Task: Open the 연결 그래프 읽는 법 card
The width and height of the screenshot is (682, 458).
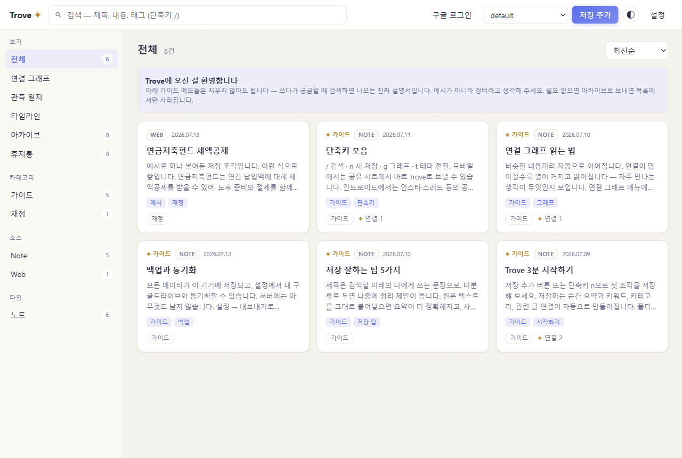Action: [x=582, y=177]
